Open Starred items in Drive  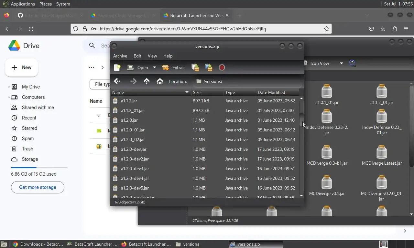(x=29, y=128)
